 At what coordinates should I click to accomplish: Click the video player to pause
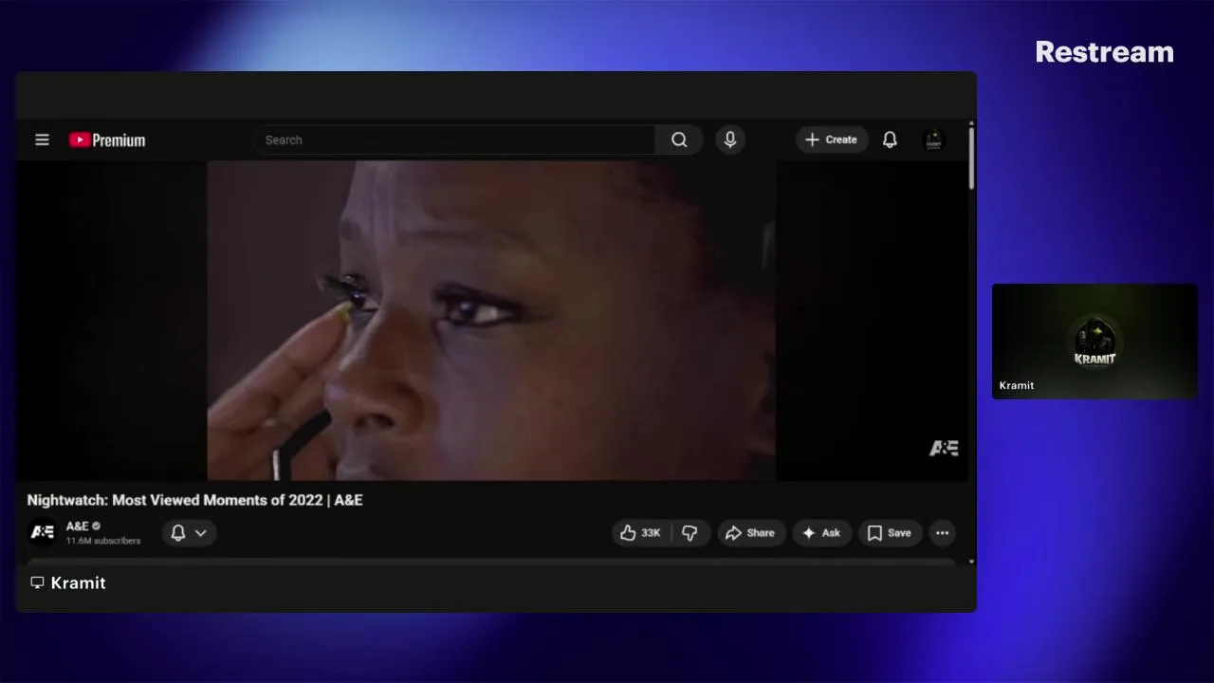coord(491,321)
